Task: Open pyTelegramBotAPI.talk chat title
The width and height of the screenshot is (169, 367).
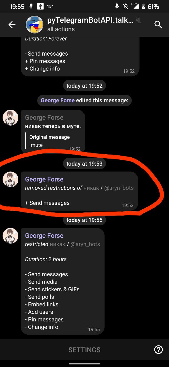Action: pyautogui.click(x=90, y=20)
